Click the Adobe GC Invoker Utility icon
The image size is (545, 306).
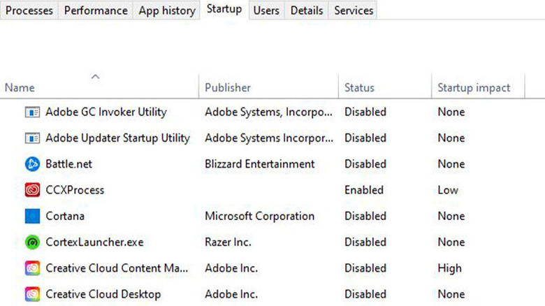tap(32, 112)
